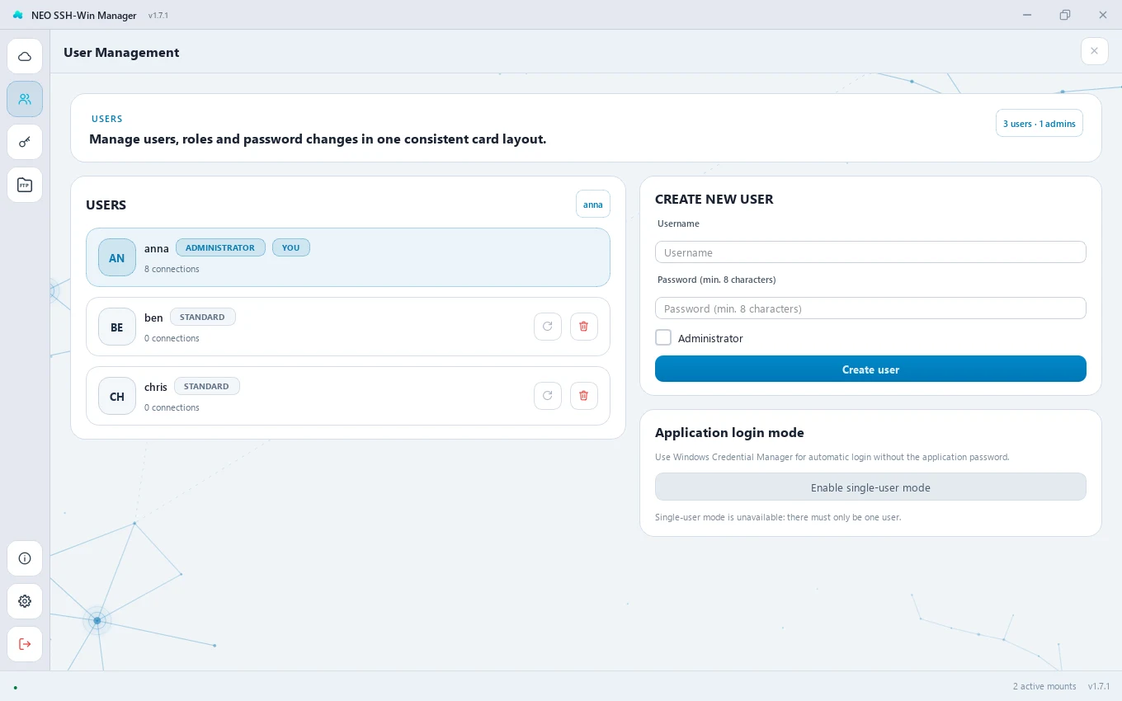Screen dimensions: 1122x701
Task: Click '0 connections' under ben
Action: (172, 338)
